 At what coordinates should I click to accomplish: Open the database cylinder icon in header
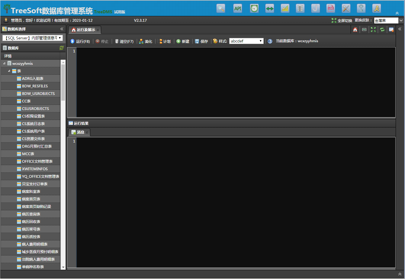click(x=300, y=8)
